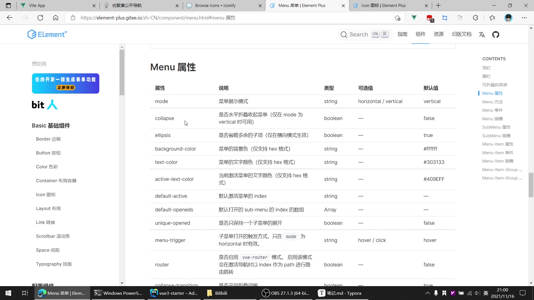Open Typora 笔记.md from the taskbar

(x=340, y=293)
